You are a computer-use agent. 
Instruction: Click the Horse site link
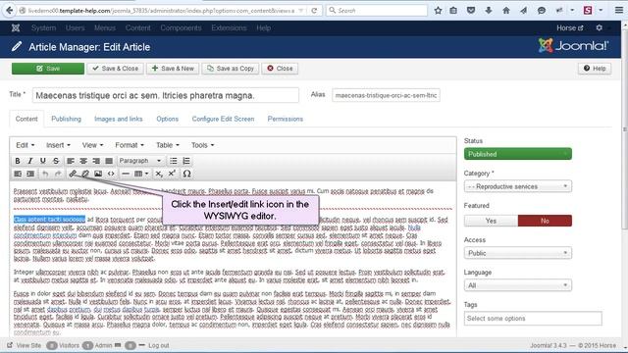pyautogui.click(x=569, y=28)
